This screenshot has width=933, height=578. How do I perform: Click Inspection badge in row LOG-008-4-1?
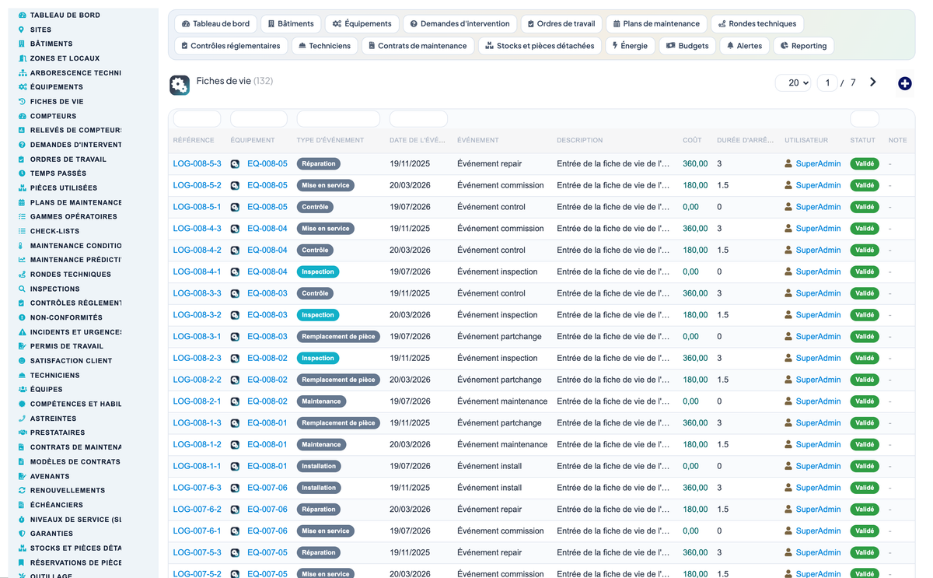pos(318,272)
